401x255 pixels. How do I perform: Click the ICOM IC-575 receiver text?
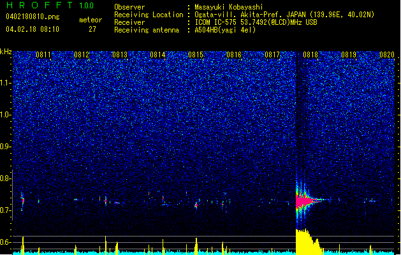[x=256, y=22]
